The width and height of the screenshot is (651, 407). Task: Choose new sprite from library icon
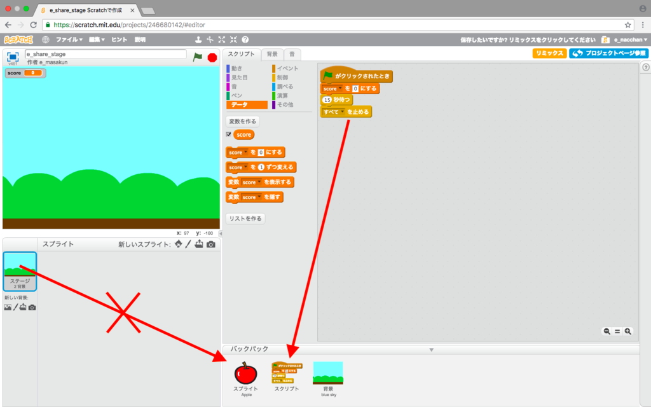point(178,244)
